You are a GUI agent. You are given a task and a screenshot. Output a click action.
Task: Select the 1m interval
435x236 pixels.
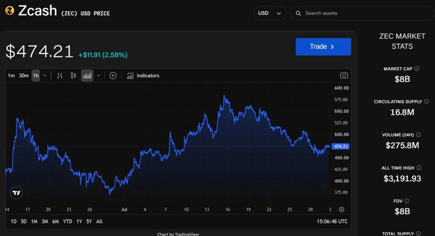pos(11,76)
